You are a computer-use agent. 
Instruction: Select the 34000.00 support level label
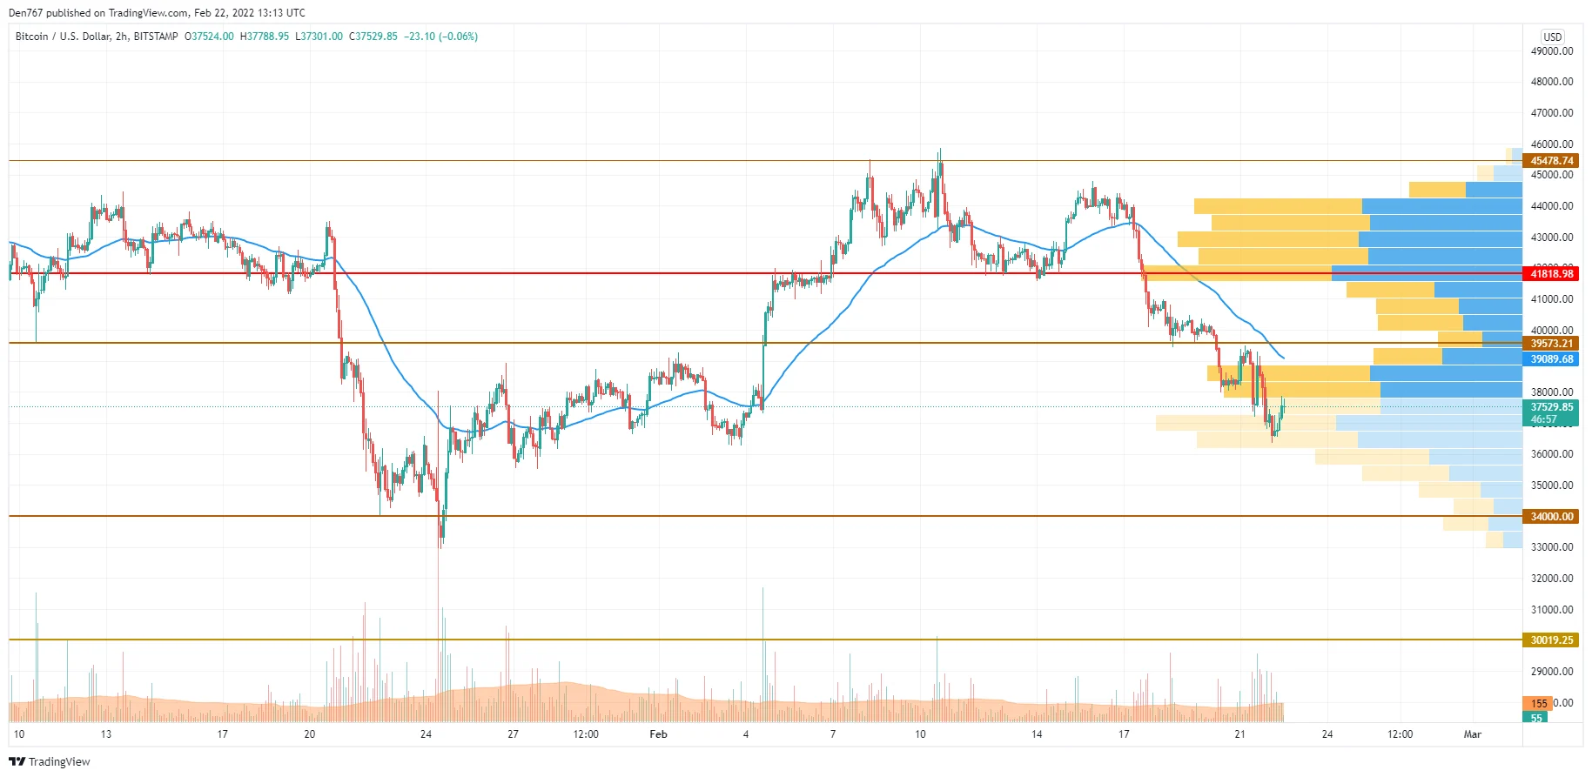(x=1551, y=517)
